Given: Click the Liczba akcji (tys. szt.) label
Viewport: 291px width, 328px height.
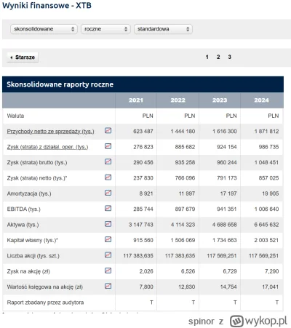Looking at the screenshot, I should coord(33,256).
